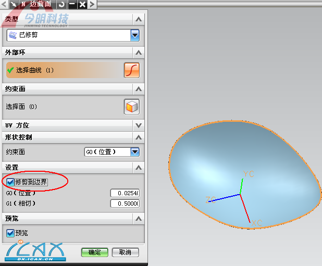Collapse the first 约束面 section header

(x=139, y=89)
